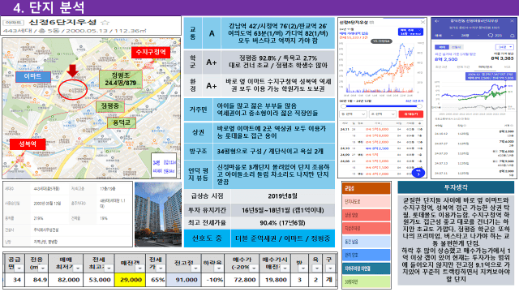Click the blue 매매·전세 selector above chart
The image size is (519, 292).
pos(410,32)
